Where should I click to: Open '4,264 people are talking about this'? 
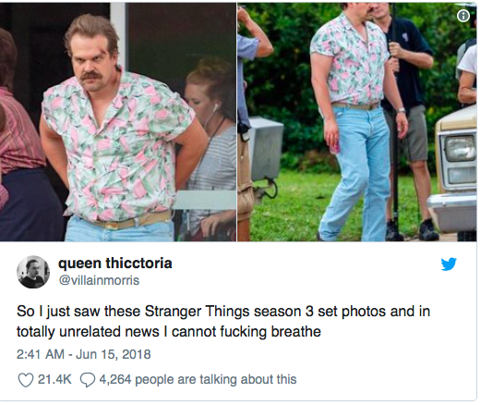[x=198, y=379]
